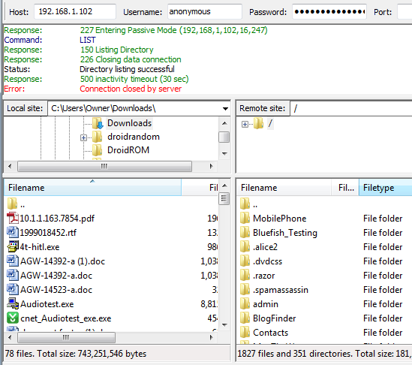Select the remote root slash folder
The height and width of the screenshot is (365, 412).
pyautogui.click(x=270, y=123)
